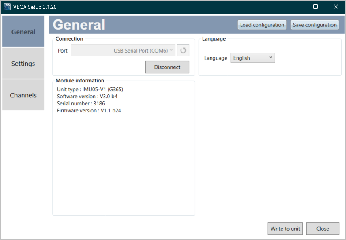Disconnect from the serial port

pyautogui.click(x=167, y=67)
